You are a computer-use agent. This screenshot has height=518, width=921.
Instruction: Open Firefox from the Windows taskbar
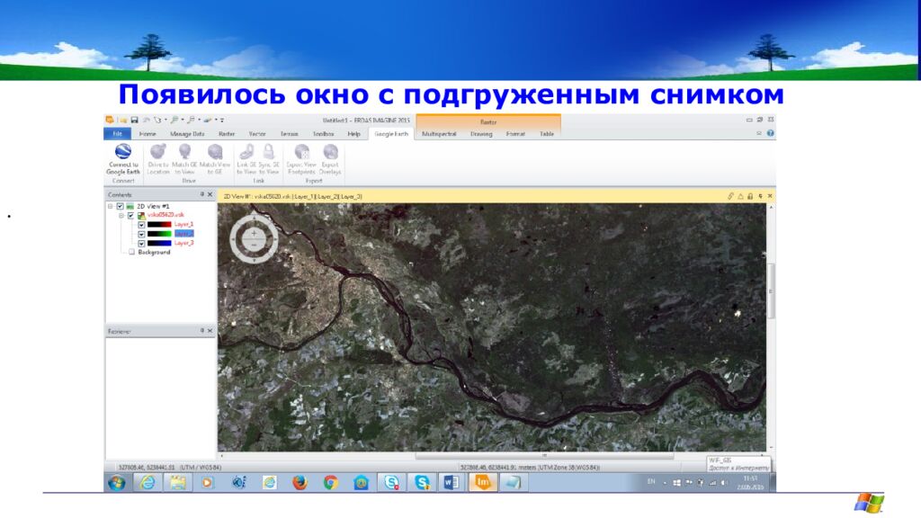coord(299,483)
